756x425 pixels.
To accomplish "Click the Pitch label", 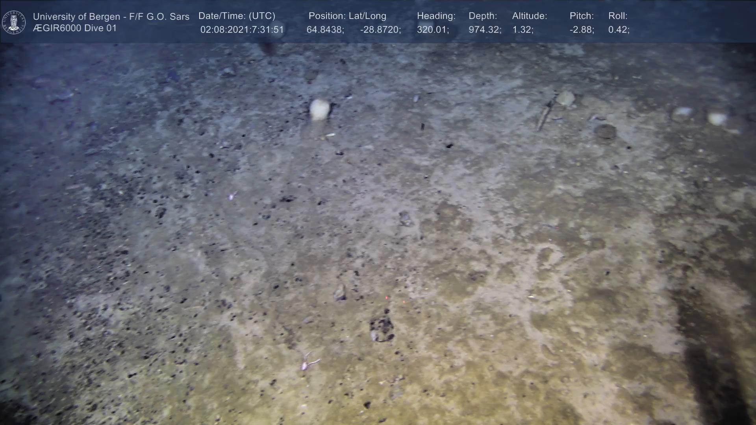I will coord(581,16).
